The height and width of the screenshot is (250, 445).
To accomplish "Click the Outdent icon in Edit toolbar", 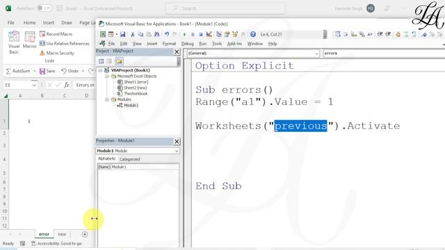I will click(388, 34).
